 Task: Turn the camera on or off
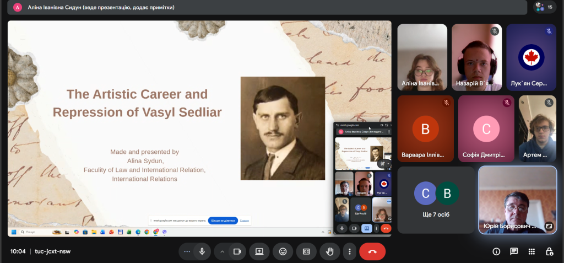click(237, 251)
